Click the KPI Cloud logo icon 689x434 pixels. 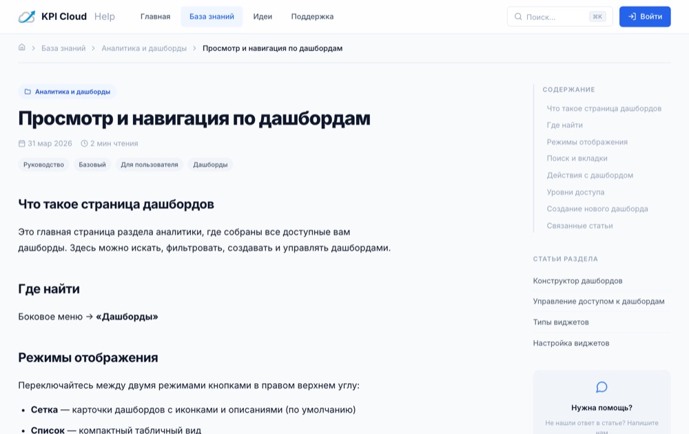tap(26, 17)
